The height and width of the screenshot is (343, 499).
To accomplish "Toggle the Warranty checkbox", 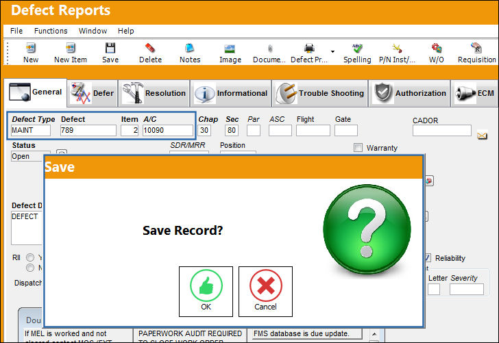I will [x=358, y=147].
